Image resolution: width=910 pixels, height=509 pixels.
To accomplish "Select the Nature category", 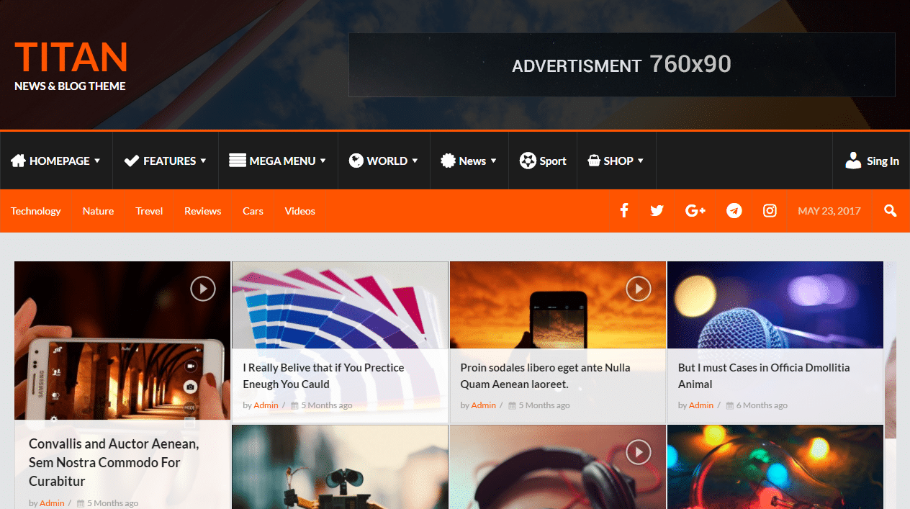I will pos(98,211).
